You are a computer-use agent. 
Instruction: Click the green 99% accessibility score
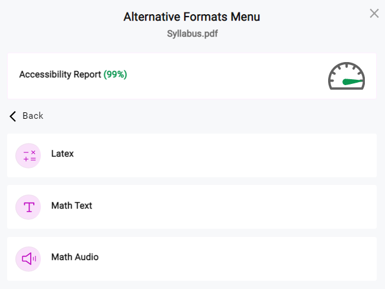click(x=115, y=74)
